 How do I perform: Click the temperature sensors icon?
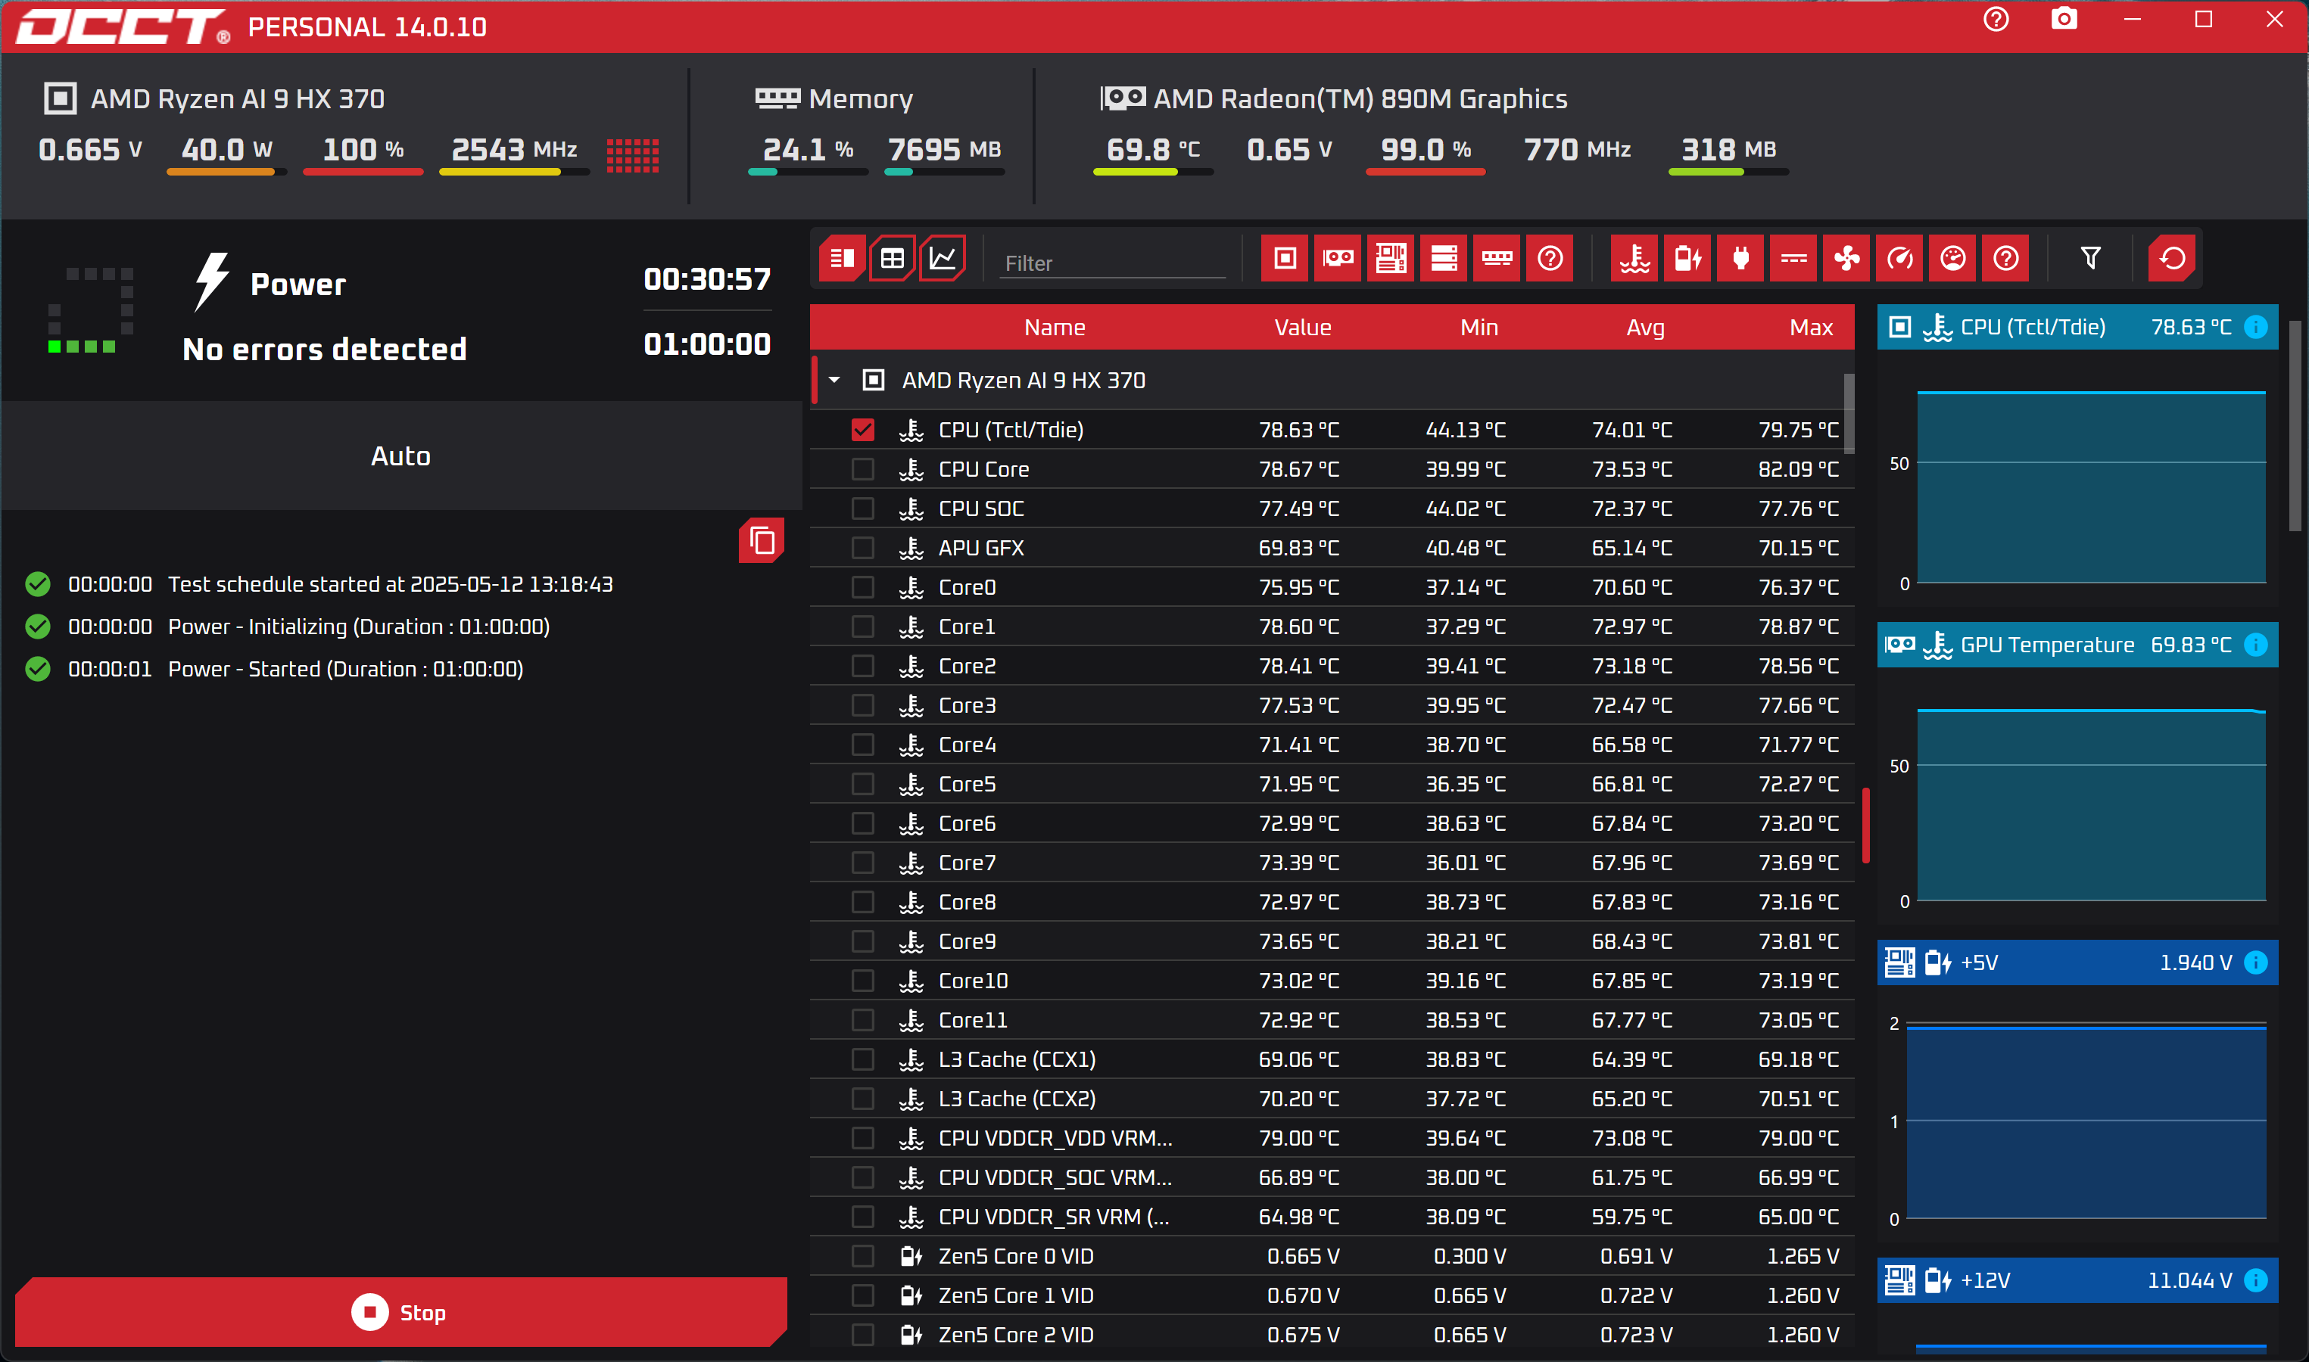tap(1634, 258)
